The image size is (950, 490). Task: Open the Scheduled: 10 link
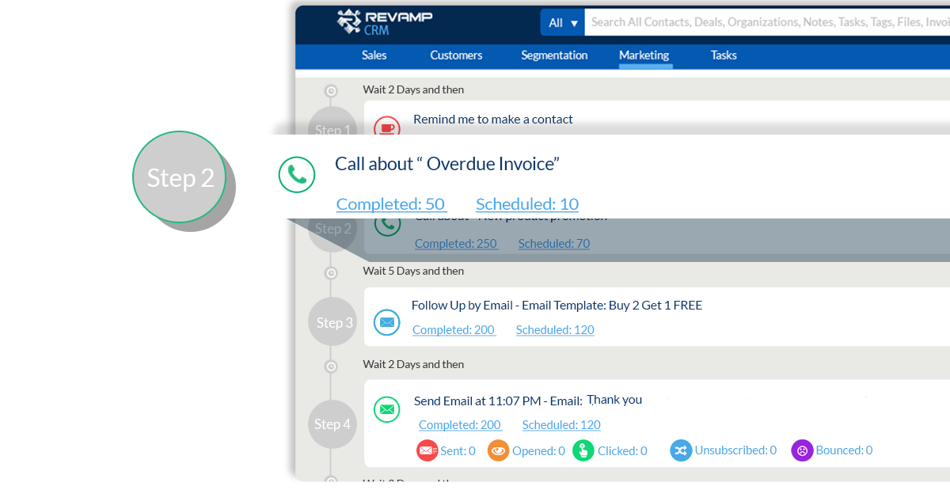(x=527, y=204)
